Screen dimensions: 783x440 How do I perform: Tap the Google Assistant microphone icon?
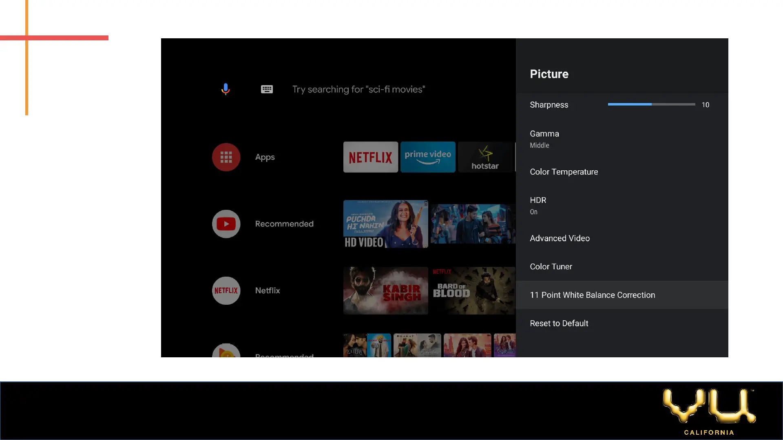226,89
